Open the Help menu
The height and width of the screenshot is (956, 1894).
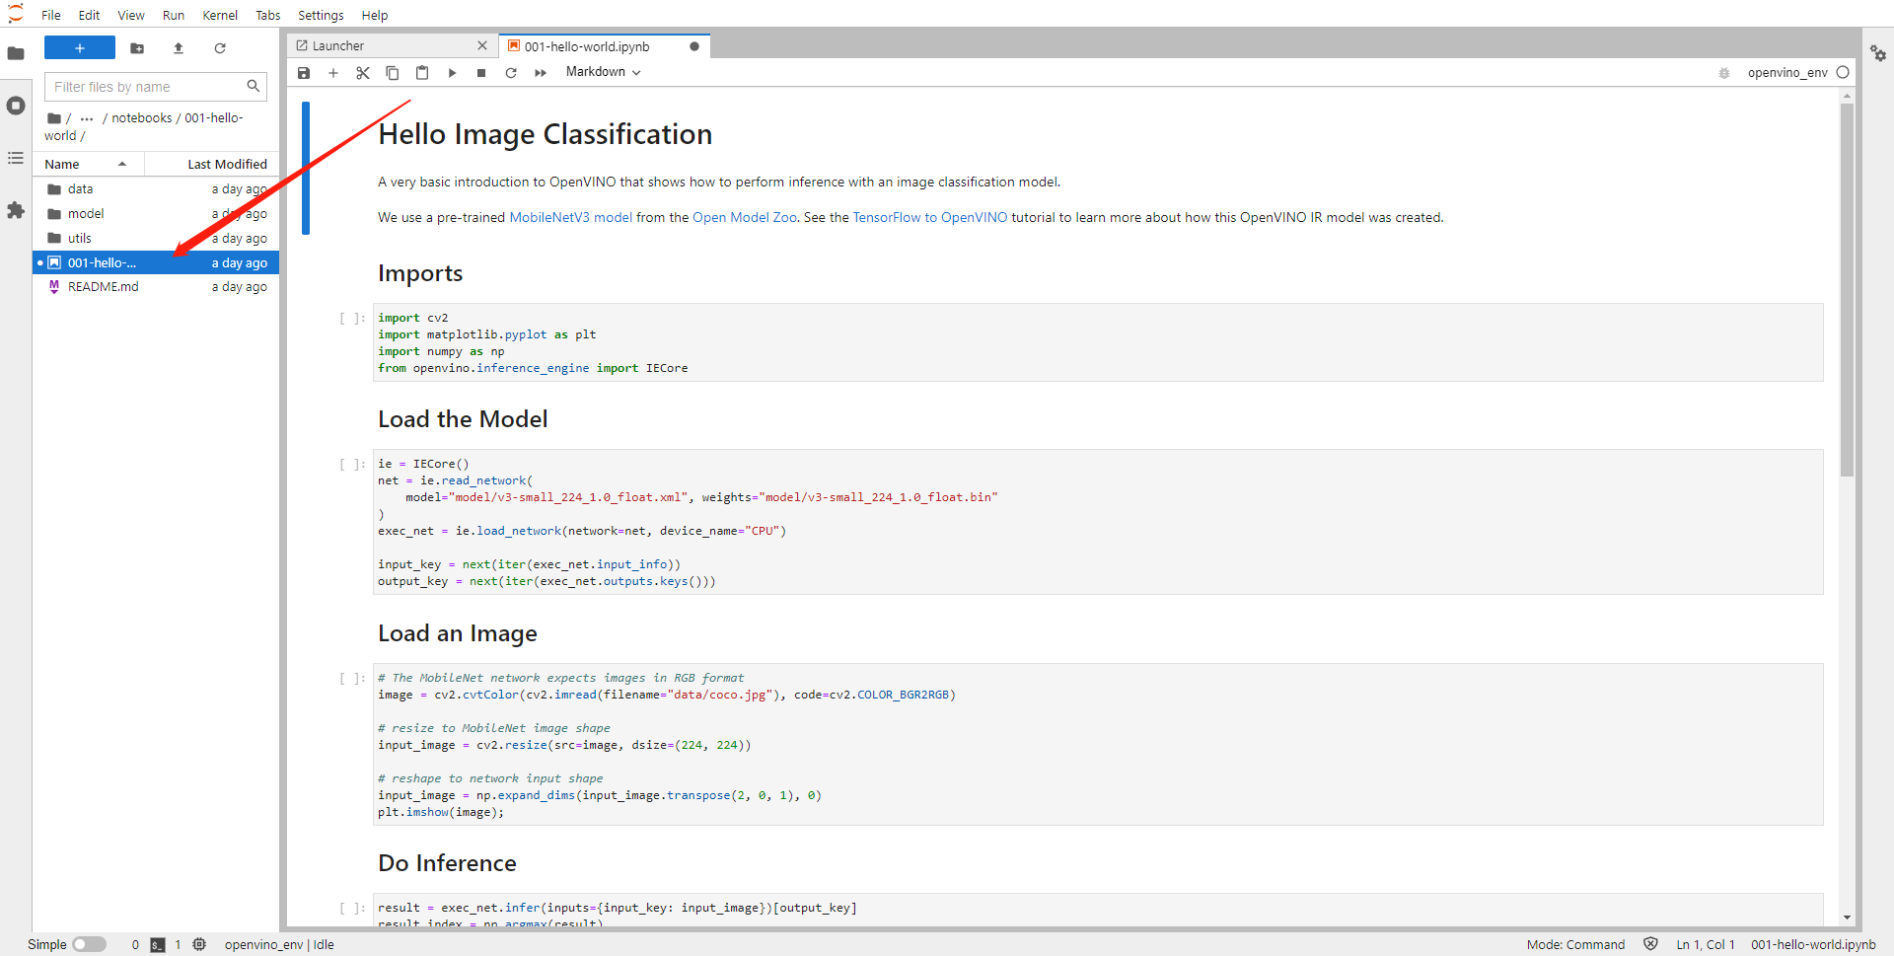click(x=375, y=15)
